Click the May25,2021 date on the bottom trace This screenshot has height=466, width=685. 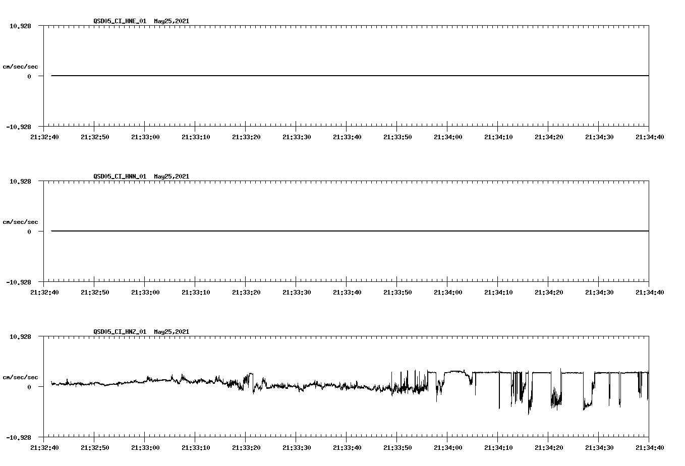[x=172, y=332]
